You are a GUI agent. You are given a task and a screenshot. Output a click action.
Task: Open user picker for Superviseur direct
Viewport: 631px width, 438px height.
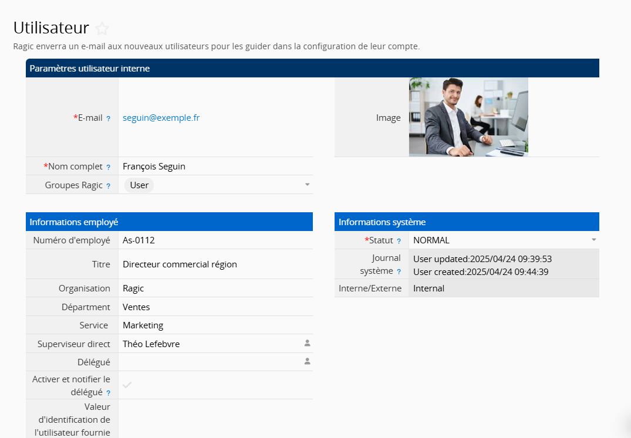(306, 343)
